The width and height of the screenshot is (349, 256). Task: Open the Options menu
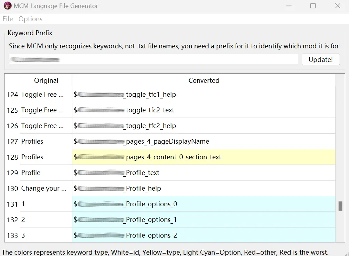pyautogui.click(x=30, y=19)
